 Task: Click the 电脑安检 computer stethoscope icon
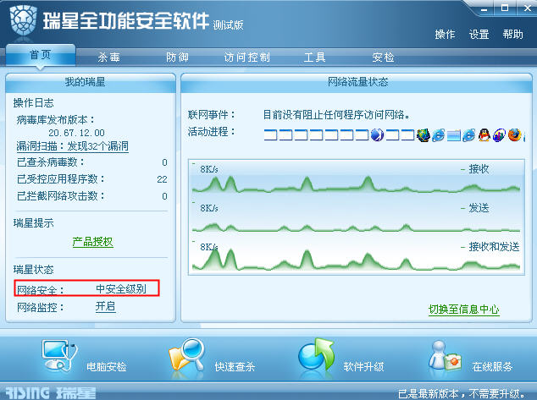coord(59,355)
